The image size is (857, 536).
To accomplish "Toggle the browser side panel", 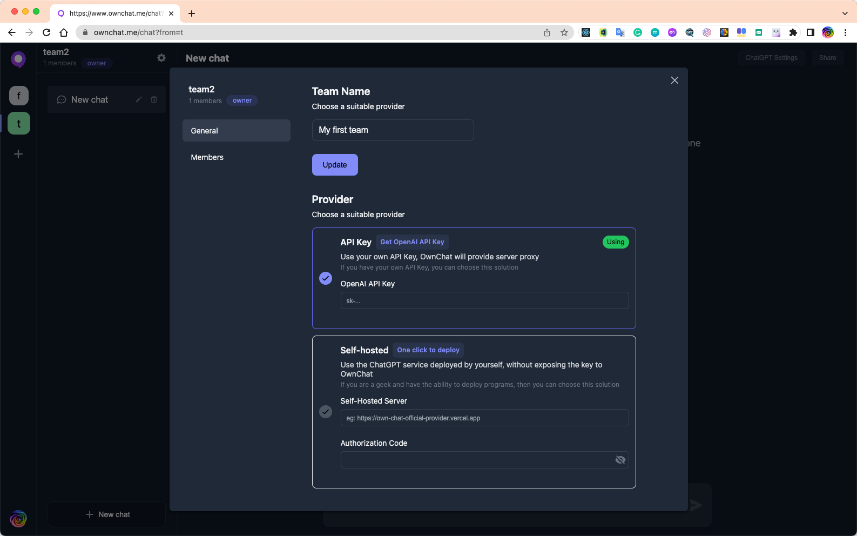I will (811, 32).
